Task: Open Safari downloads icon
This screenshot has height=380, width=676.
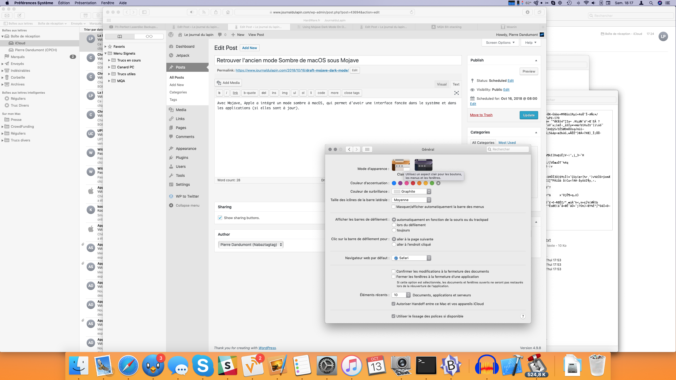Action: [528, 12]
